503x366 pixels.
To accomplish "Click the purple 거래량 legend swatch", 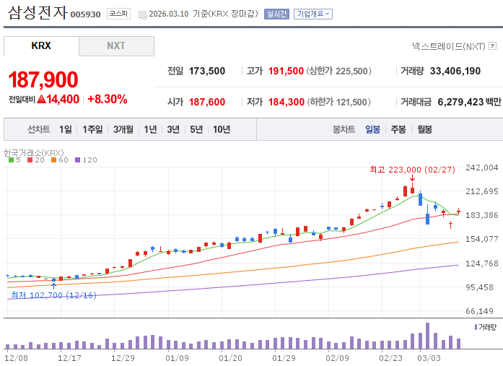I will (x=476, y=327).
